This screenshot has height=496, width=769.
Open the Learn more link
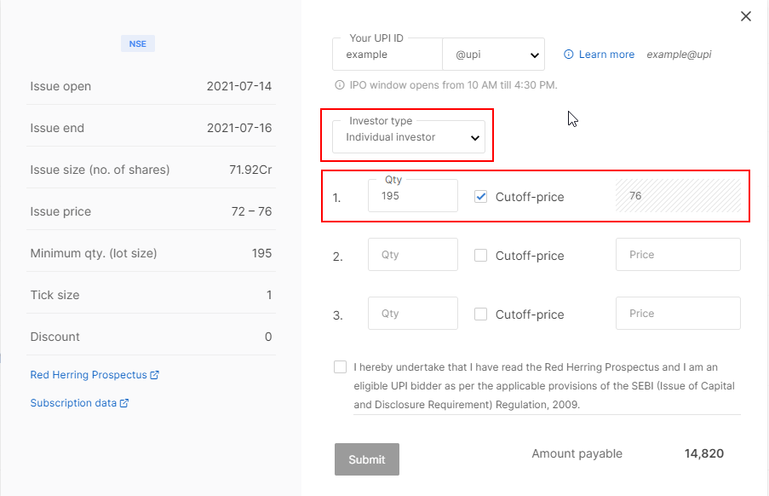606,55
